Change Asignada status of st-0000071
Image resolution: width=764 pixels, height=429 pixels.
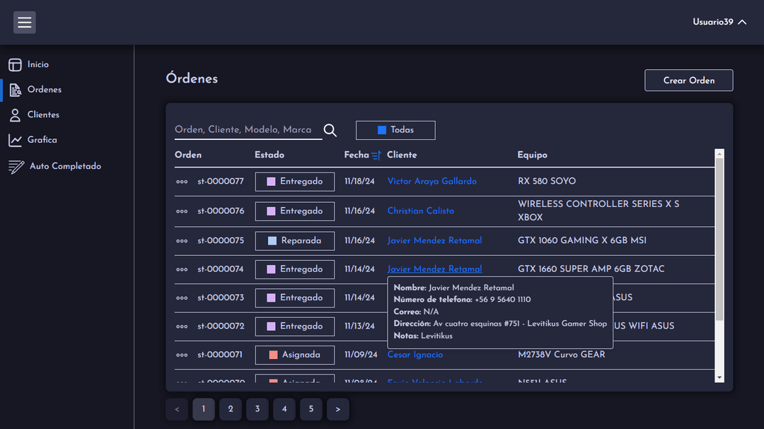pyautogui.click(x=295, y=355)
